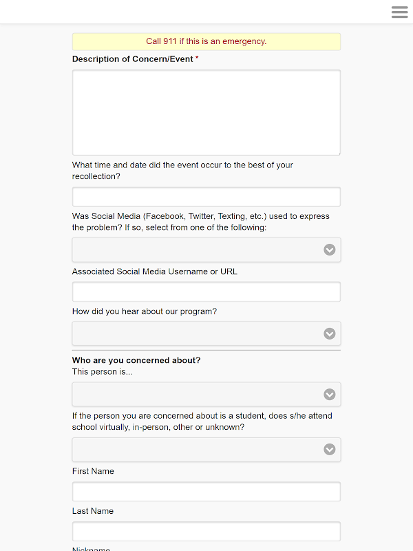
Task: Open the hamburger menu icon
Action: point(399,12)
